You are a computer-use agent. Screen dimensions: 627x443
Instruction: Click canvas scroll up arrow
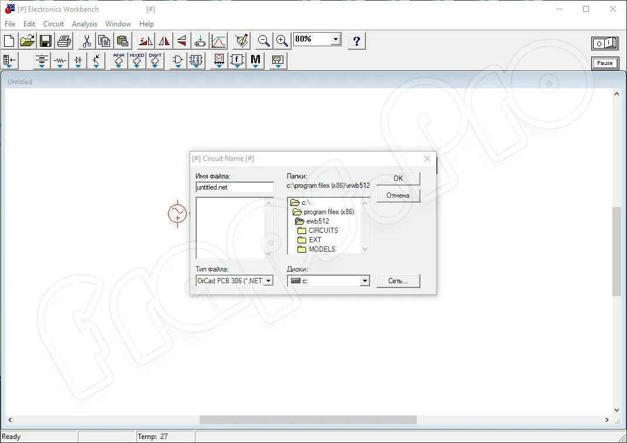click(x=616, y=94)
